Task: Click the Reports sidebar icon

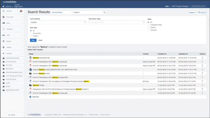Action: pyautogui.click(x=4, y=41)
